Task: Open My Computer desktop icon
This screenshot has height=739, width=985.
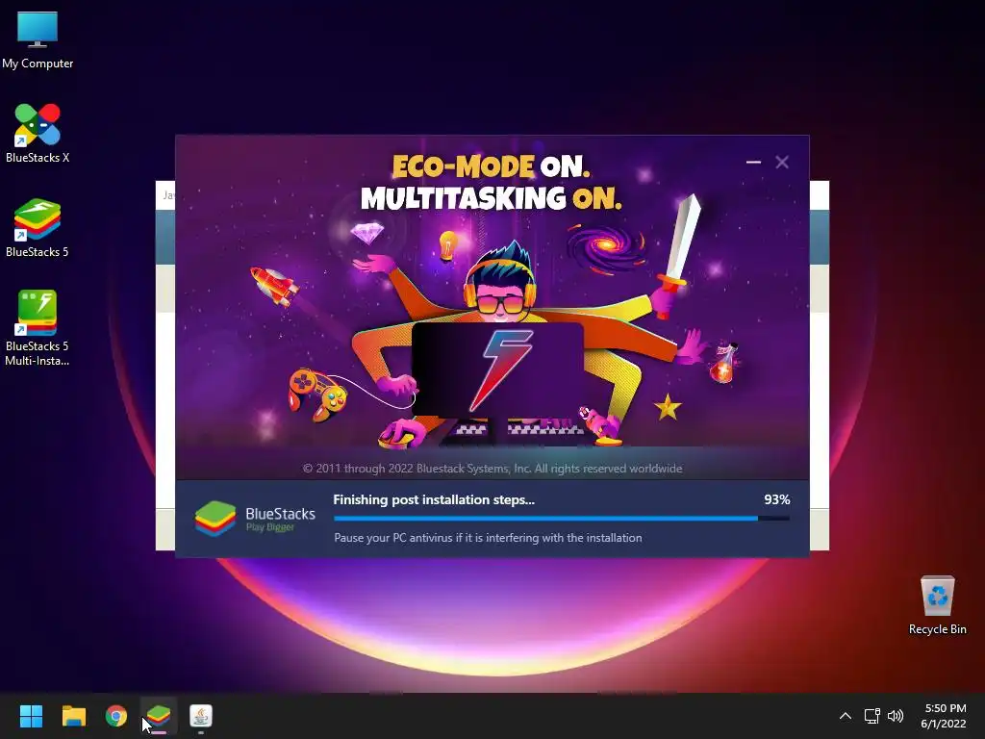Action: tap(38, 40)
